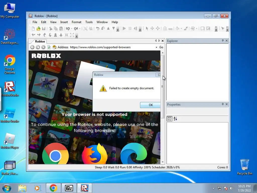Click the Redo arrow icon
Screen dimensions: 257x193
pyautogui.click(x=76, y=29)
